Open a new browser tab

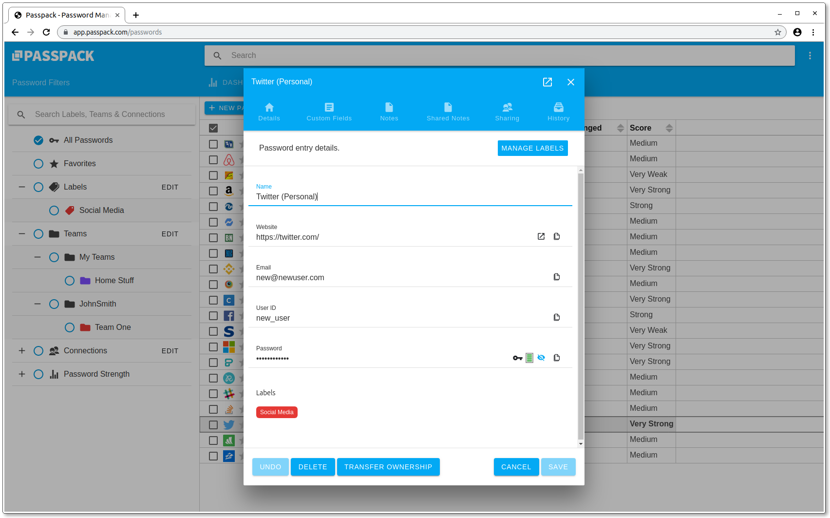tap(136, 15)
